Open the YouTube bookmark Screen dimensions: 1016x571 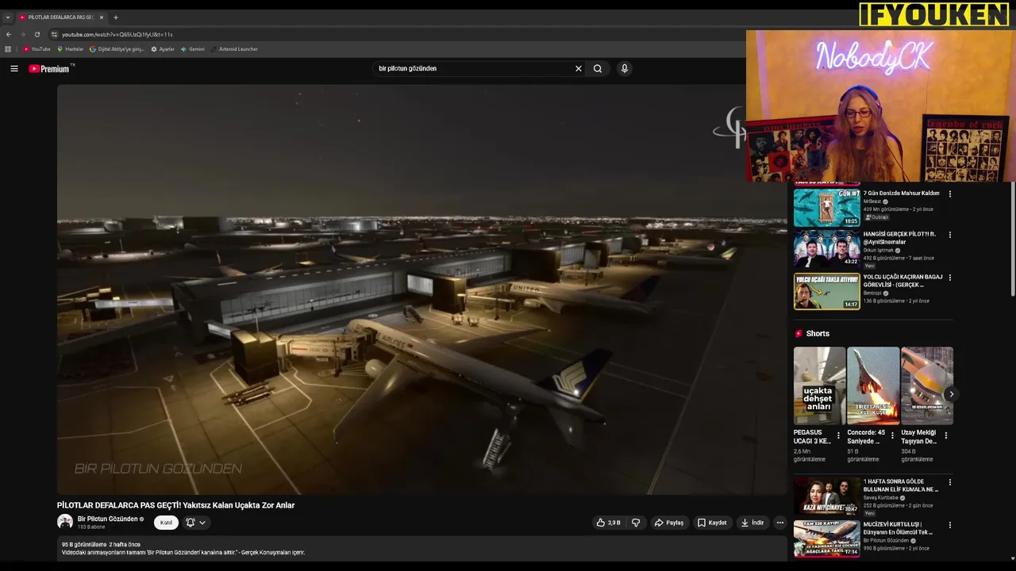coord(37,49)
